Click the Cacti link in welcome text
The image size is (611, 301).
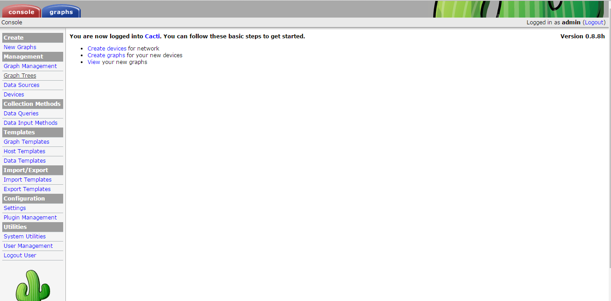152,36
